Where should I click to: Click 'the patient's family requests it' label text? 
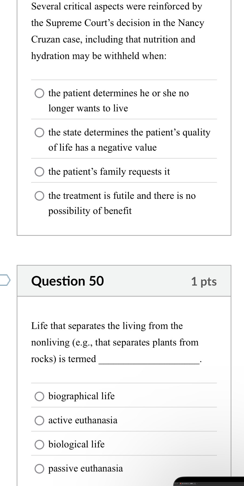pos(109,172)
